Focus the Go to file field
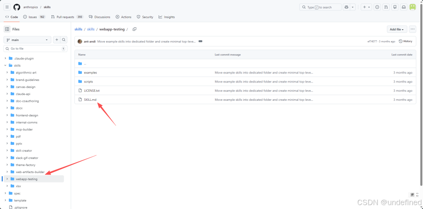 [x=35, y=49]
